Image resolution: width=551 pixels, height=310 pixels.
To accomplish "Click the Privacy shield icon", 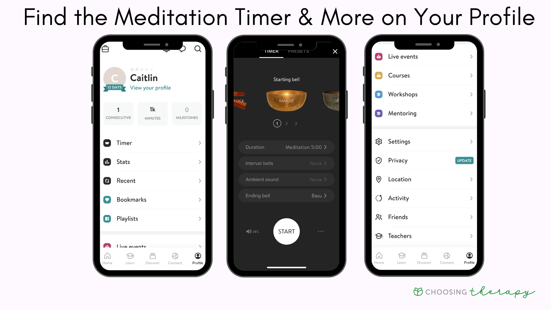I will coord(379,160).
